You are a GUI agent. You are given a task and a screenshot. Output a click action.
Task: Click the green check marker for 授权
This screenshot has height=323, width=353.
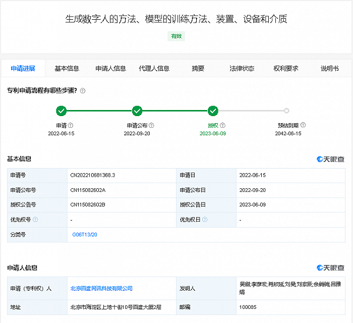(x=213, y=111)
